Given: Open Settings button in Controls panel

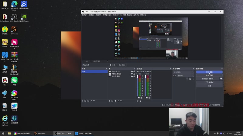Looking at the screenshot, I should click(209, 86).
